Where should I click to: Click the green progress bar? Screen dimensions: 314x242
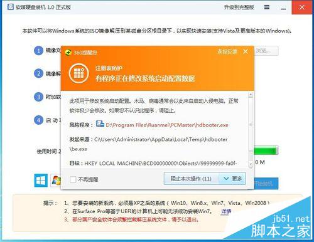(x=266, y=150)
